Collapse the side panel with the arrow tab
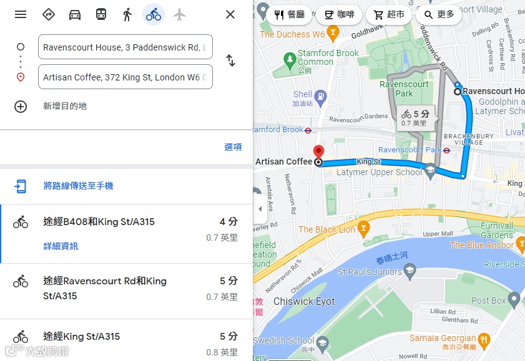 tap(260, 209)
